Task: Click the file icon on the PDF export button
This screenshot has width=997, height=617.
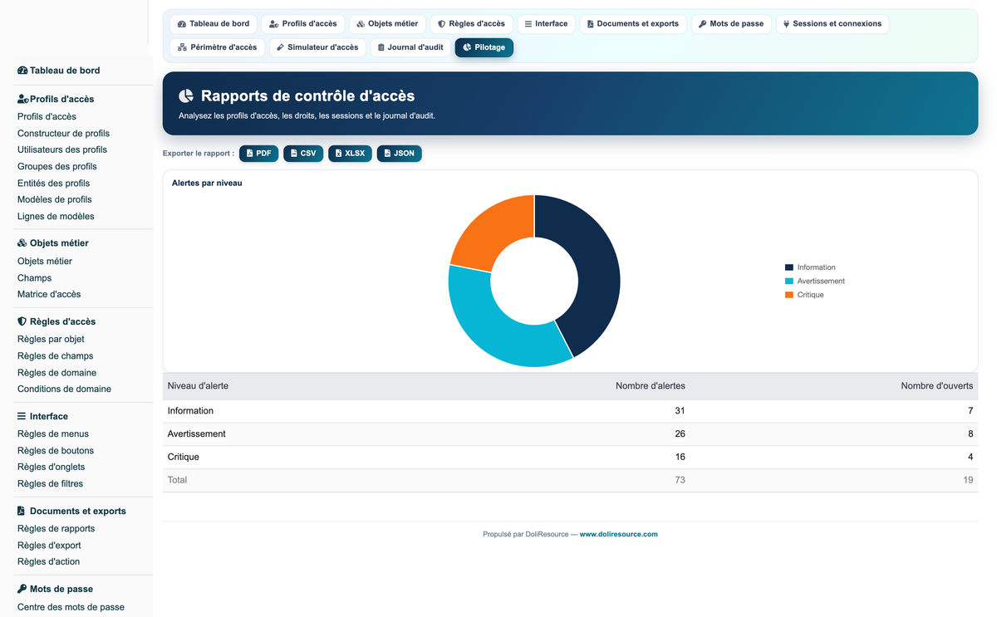Action: [249, 154]
